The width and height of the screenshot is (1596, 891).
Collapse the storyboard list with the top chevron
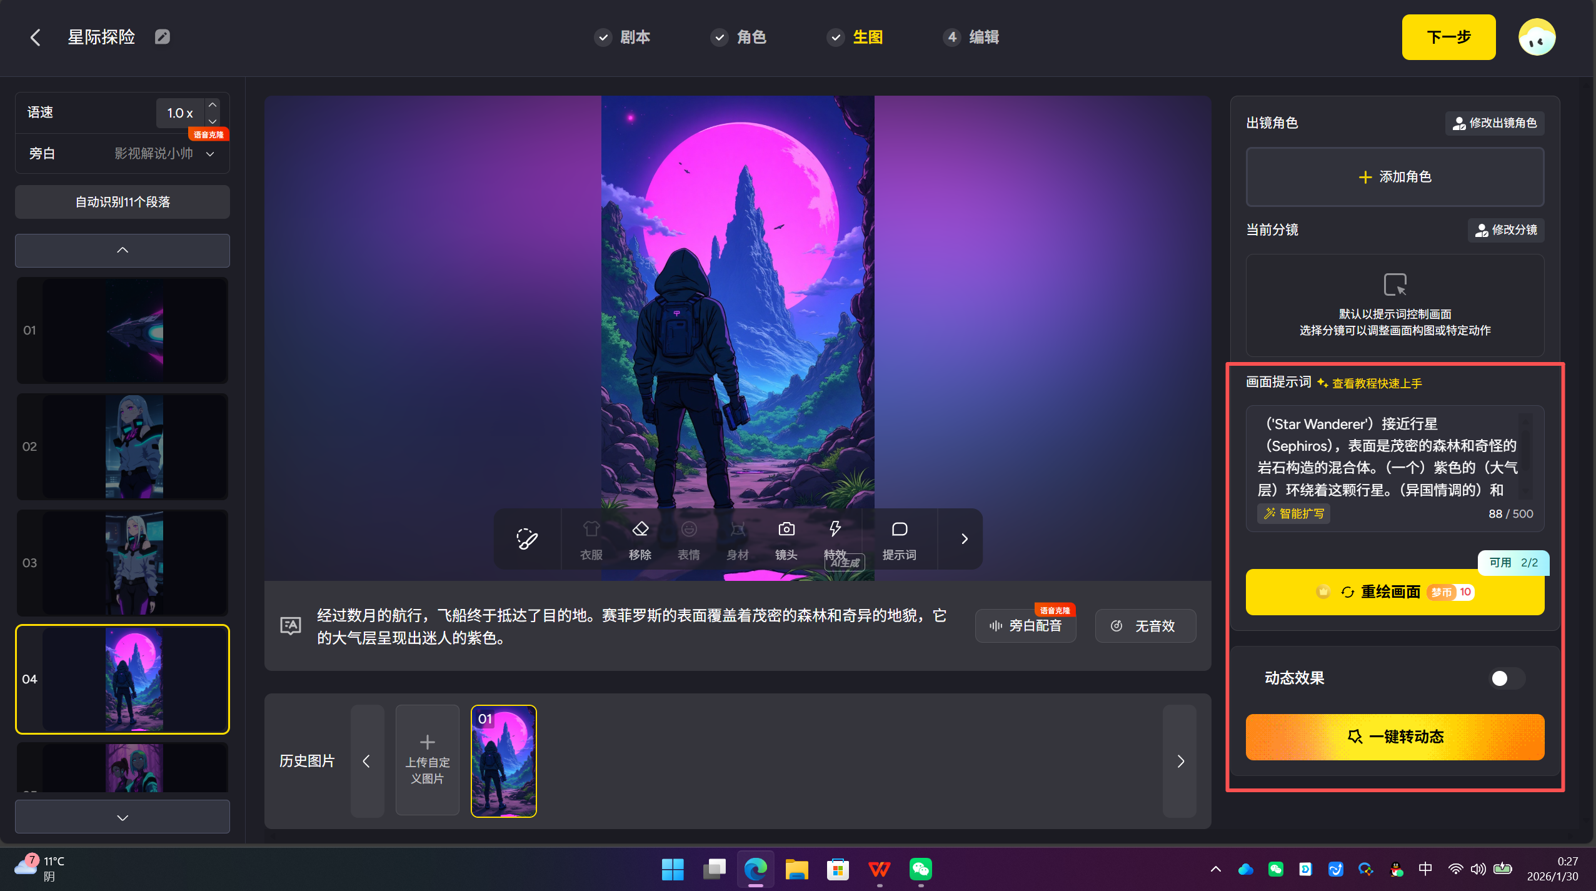[x=122, y=250]
